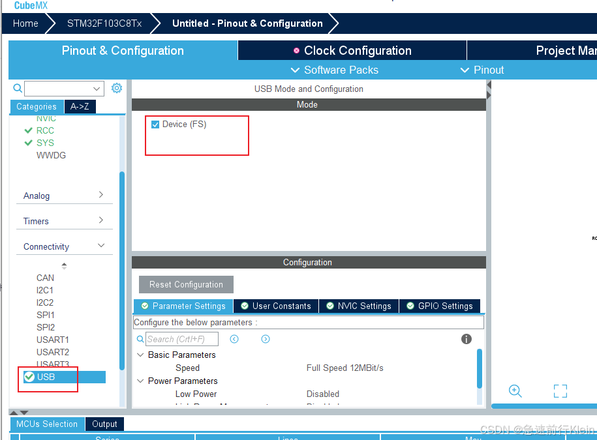This screenshot has width=597, height=440.
Task: Click the categories panel vertical scrollbar
Action: click(122, 271)
